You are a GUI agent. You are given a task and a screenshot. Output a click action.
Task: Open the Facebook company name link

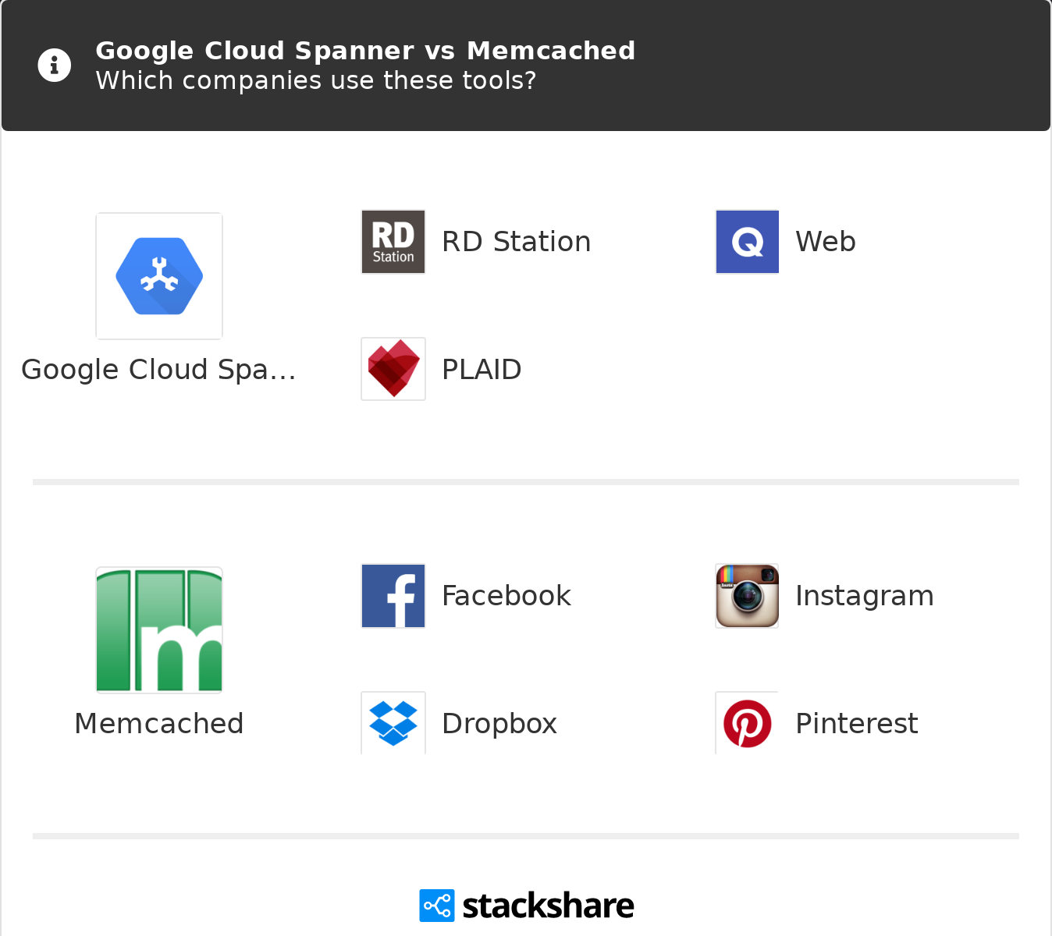point(506,596)
